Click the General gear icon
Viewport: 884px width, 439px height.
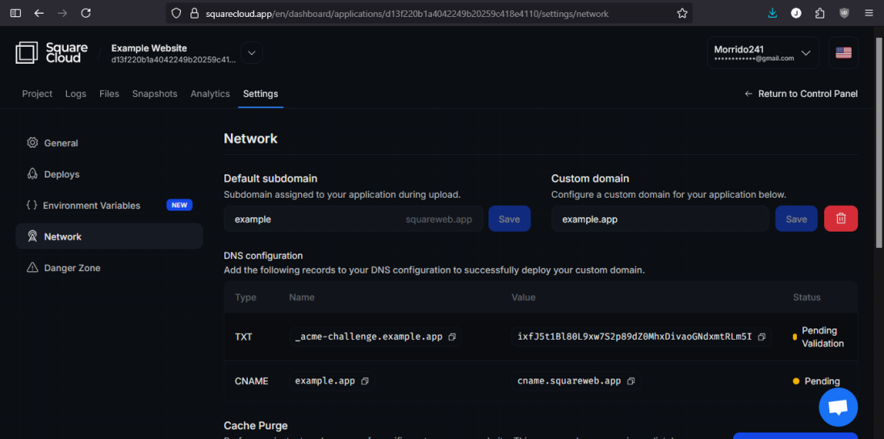32,143
